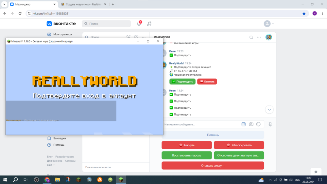The image size is (327, 184).
Task: Bookmark this page with star icon
Action: click(304, 13)
